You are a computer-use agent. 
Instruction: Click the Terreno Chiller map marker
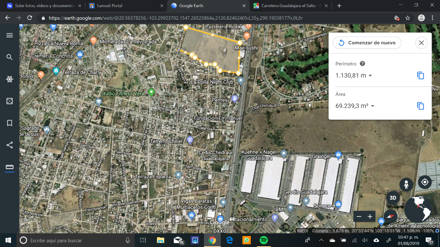point(190,139)
